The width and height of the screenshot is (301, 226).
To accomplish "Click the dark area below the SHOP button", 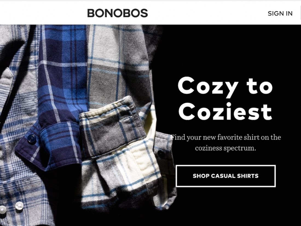I will 230,207.
